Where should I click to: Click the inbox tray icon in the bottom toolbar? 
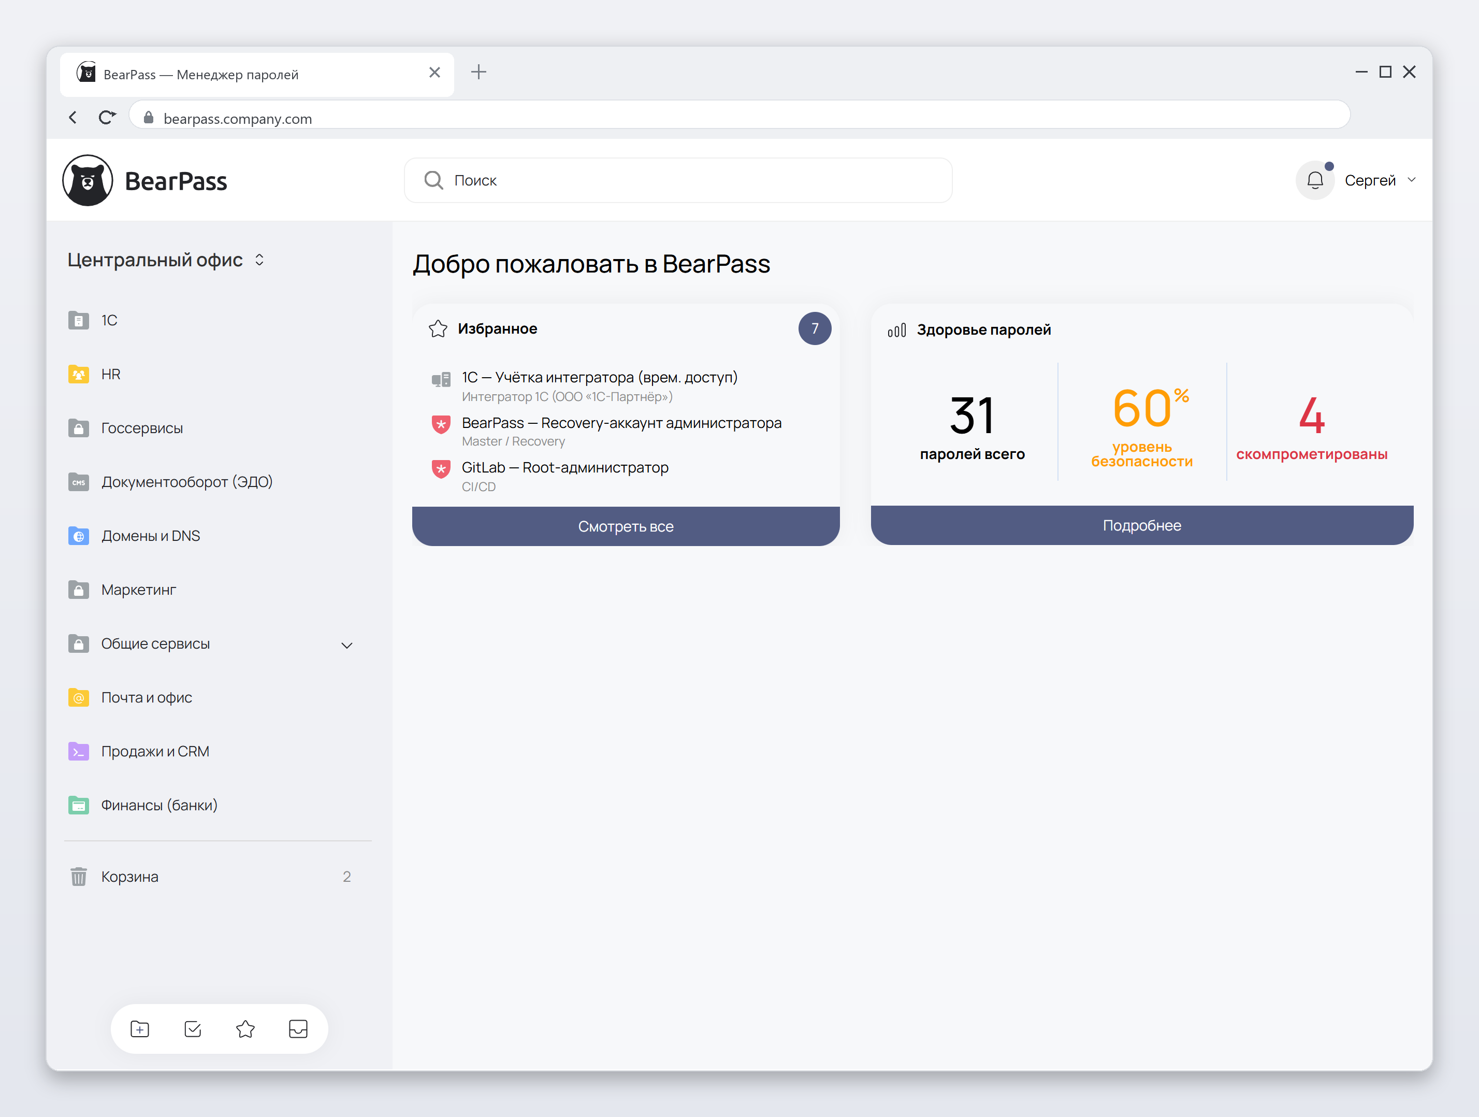(298, 1029)
